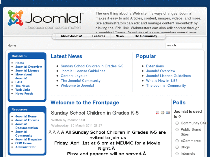Click the '...because open source matters' tagline

[x=53, y=28]
